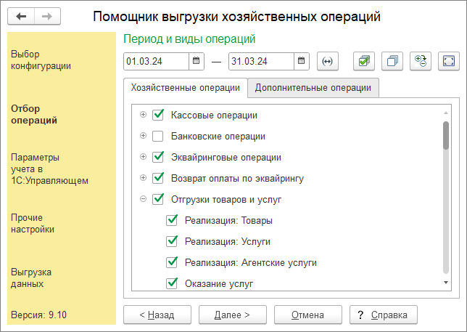Open the period selection (↔) button
The image size is (467, 332).
point(328,61)
